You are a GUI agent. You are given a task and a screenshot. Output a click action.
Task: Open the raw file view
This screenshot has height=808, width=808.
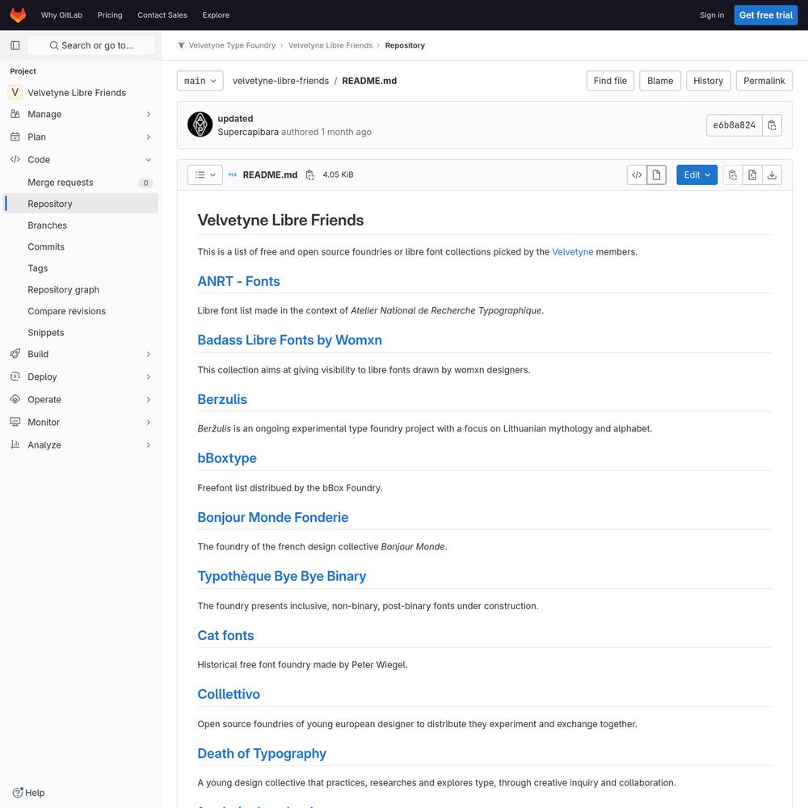[x=752, y=175]
